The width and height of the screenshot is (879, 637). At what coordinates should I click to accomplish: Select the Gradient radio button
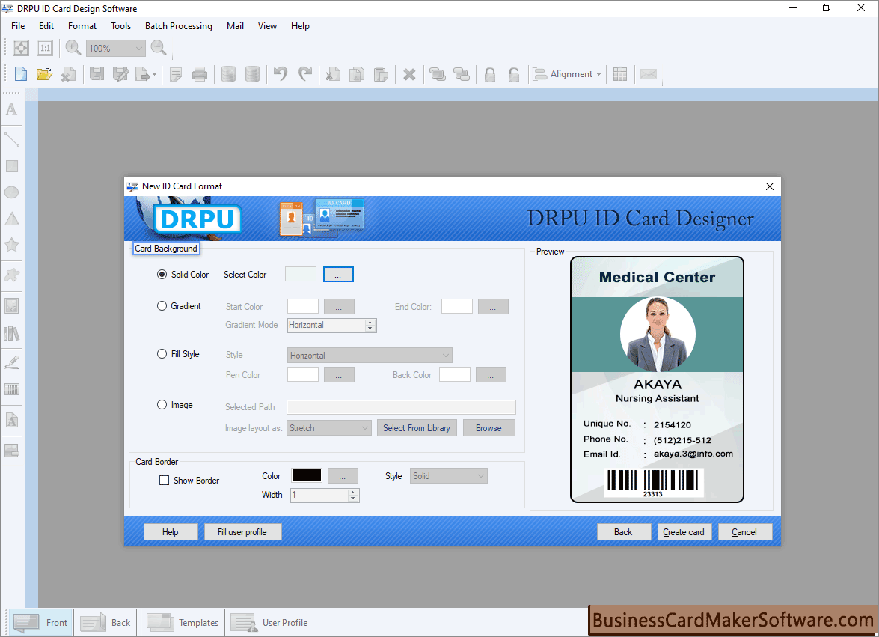click(162, 306)
